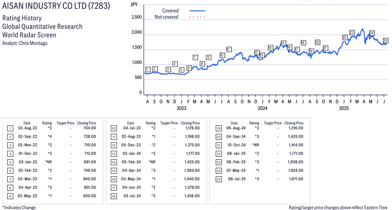Click chart marker 7 near March 2023
This screenshot has height=210, width=392.
click(195, 57)
